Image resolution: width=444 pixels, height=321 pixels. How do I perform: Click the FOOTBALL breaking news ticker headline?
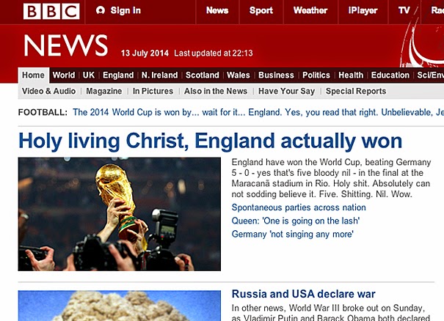point(258,113)
